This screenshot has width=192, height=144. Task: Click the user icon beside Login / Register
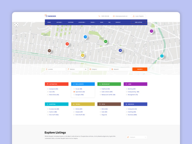133,16
